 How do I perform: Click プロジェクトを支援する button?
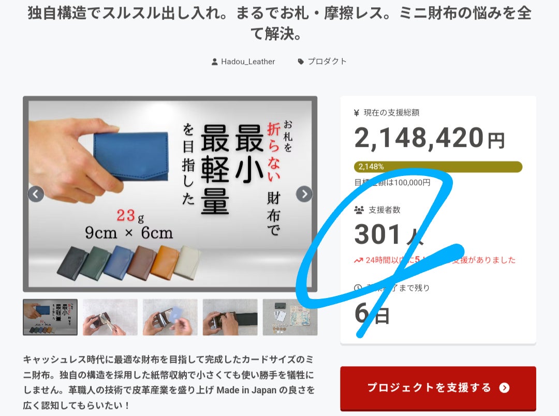pyautogui.click(x=438, y=388)
